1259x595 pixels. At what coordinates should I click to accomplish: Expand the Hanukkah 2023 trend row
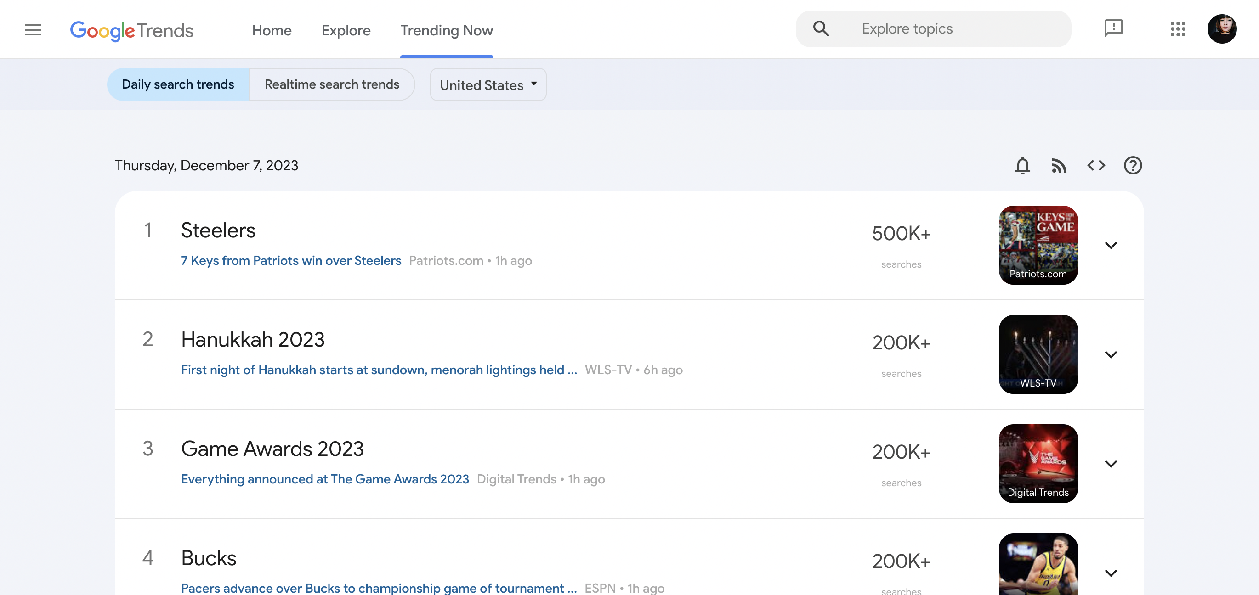(x=1111, y=354)
